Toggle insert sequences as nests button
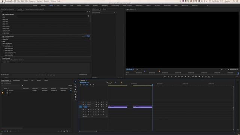The height and width of the screenshot is (135, 240). click(x=81, y=85)
